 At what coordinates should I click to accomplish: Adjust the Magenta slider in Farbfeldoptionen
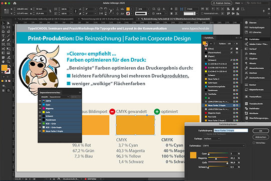pos(216,158)
